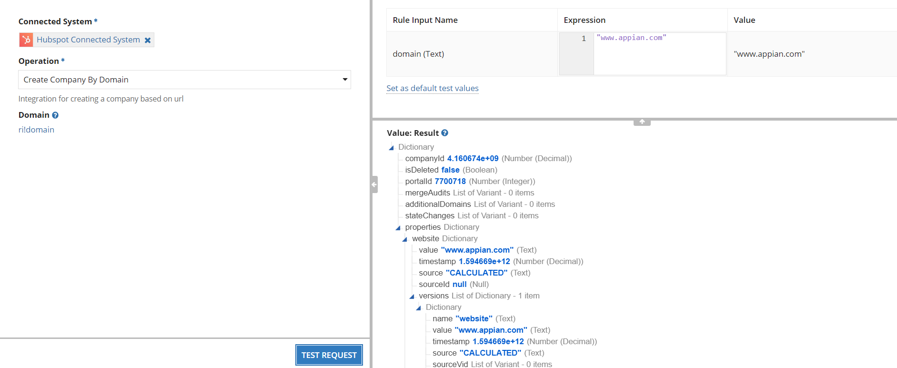Collapse the left pane with arrow handle
Viewport: 897px width, 368px height.
coord(374,184)
